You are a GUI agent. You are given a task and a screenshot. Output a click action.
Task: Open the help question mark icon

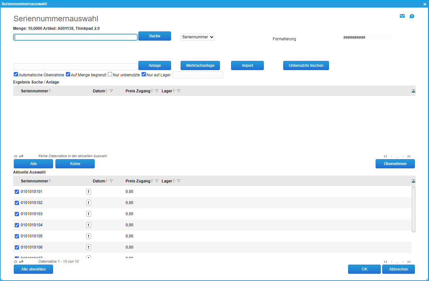click(x=412, y=16)
